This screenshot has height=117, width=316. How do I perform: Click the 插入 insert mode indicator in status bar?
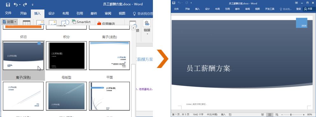point(223,114)
